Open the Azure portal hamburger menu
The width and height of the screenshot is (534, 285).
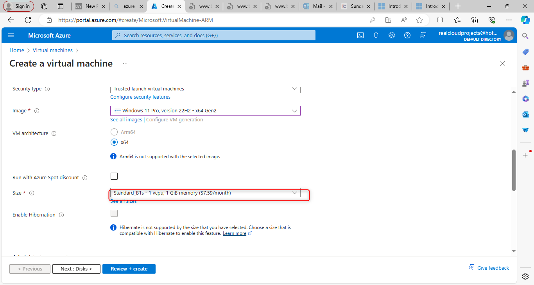tap(11, 35)
